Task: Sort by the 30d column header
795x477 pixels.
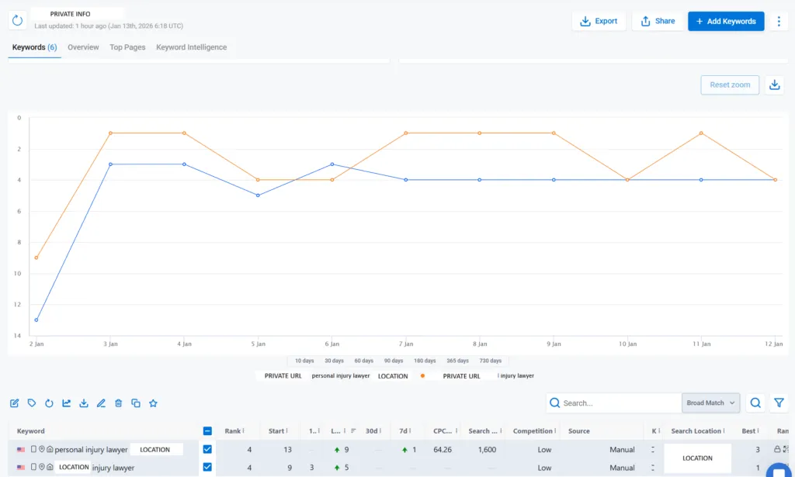Action: (372, 431)
